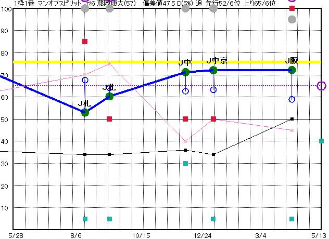Click the gray circle below top-right red square
329x239 pixels.
point(292,20)
